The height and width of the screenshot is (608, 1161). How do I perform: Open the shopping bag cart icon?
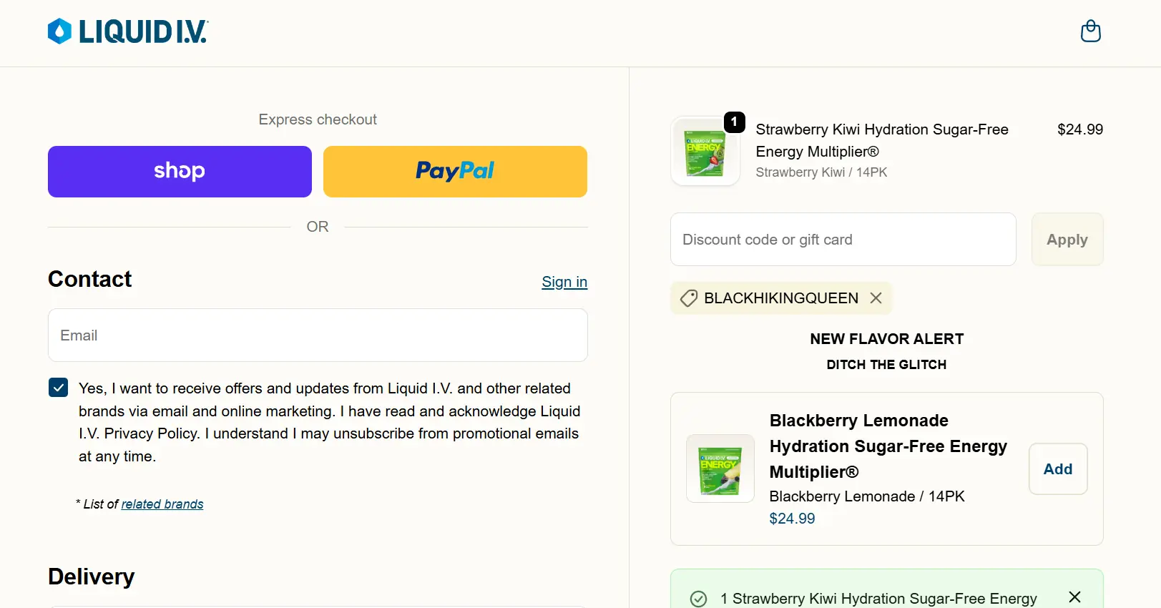(x=1090, y=31)
